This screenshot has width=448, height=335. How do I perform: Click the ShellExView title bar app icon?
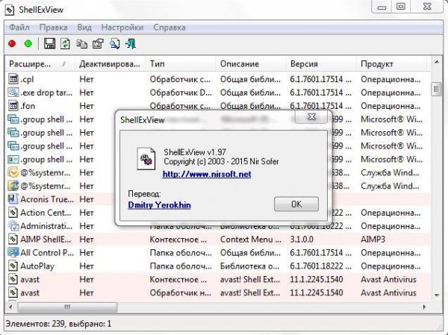pos(10,10)
